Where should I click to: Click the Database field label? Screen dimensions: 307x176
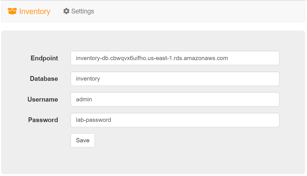44,79
